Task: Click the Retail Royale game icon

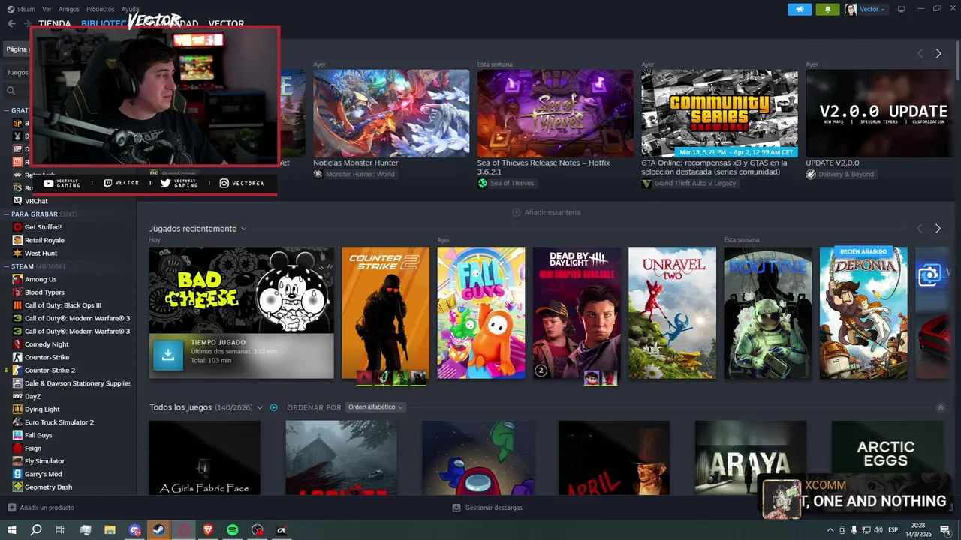Action: [x=17, y=240]
